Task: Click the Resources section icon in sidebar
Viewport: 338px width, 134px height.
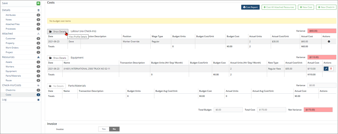Action: pos(38,57)
